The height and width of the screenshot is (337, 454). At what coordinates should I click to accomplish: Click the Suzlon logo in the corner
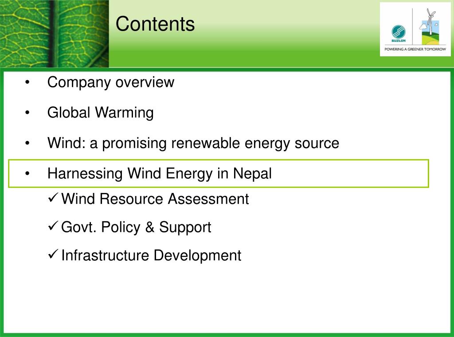tap(399, 34)
